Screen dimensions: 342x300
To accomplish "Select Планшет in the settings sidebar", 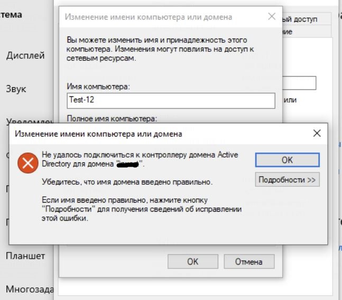I will 25,256.
